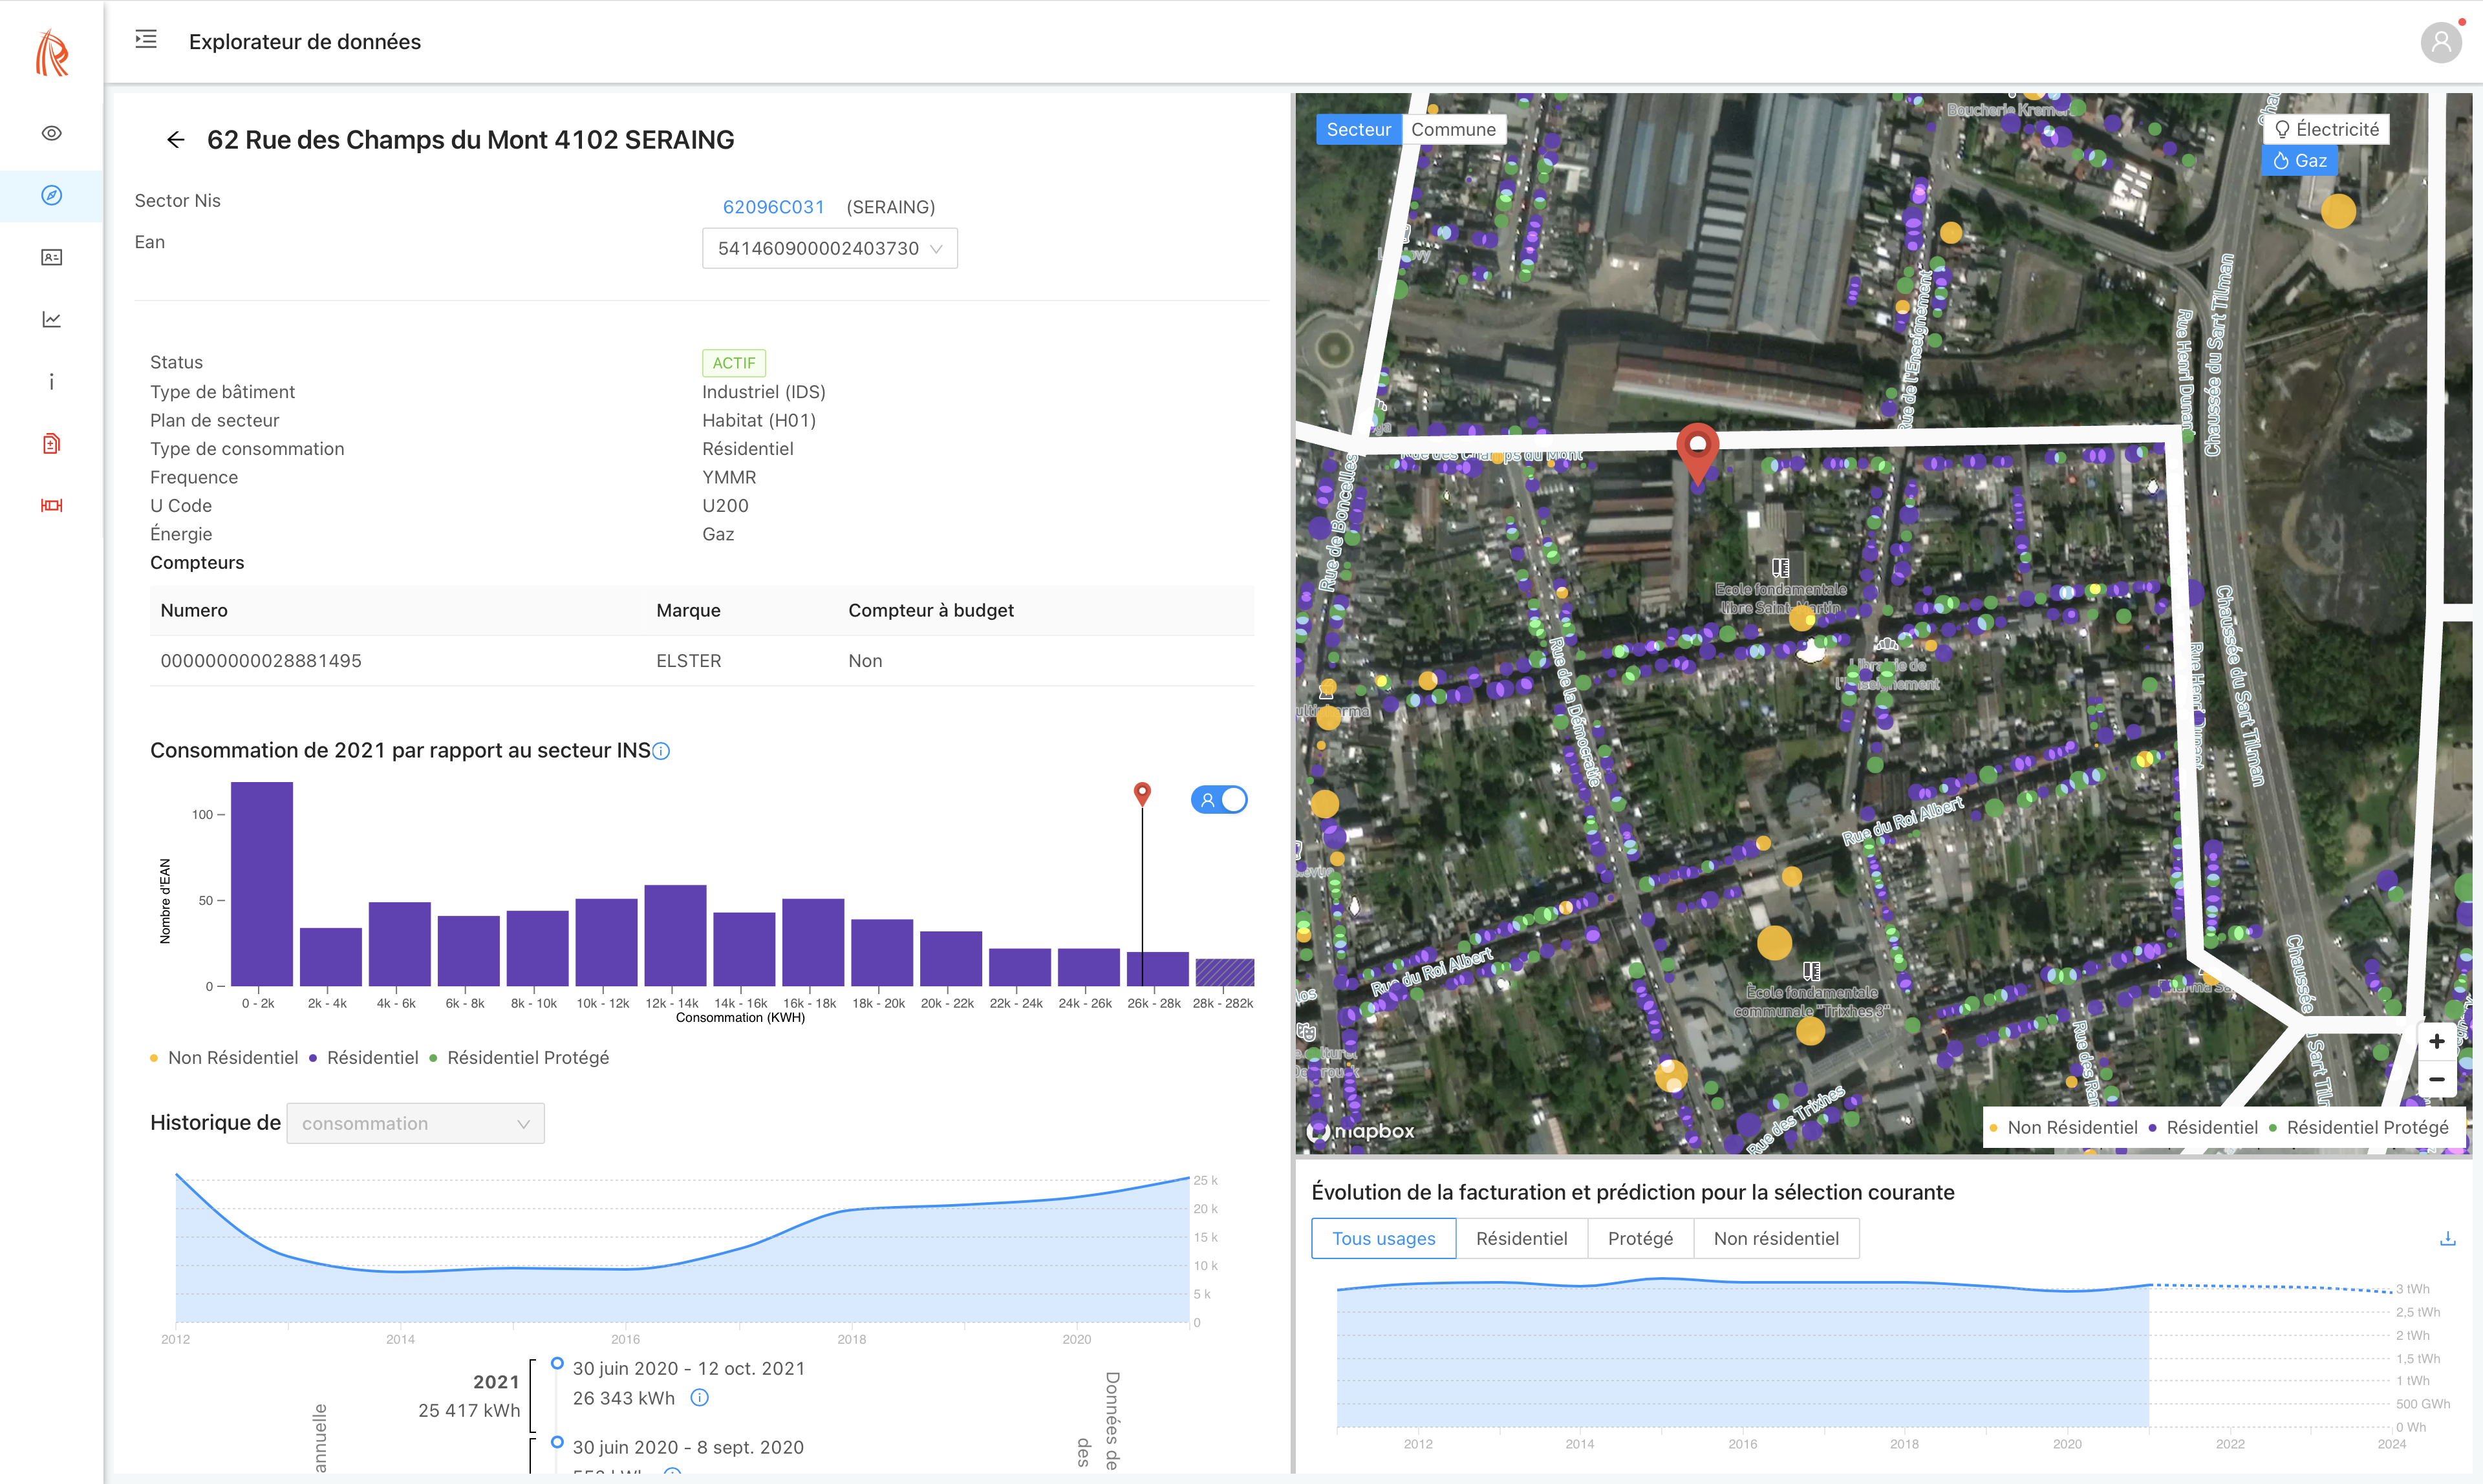Click Résidentiel Protégé legend under histogram
Screen dimensions: 2483x1484
(519, 1058)
